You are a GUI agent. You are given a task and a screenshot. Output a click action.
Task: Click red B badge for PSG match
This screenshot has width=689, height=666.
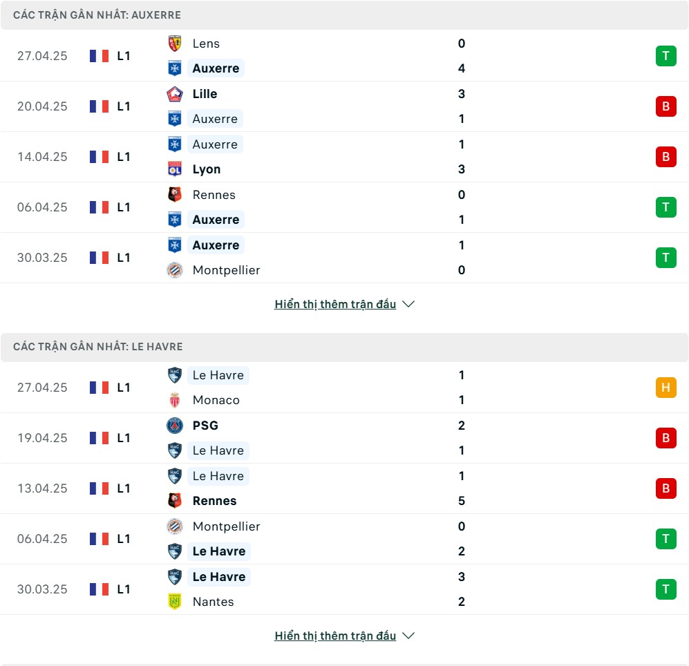[666, 438]
